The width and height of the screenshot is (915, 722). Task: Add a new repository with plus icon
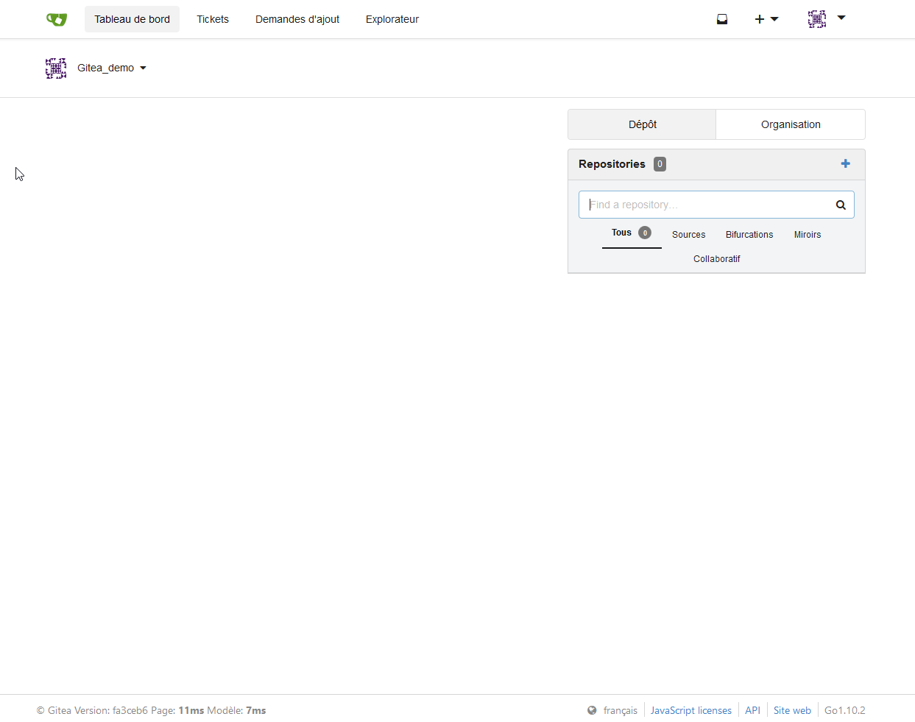point(845,163)
